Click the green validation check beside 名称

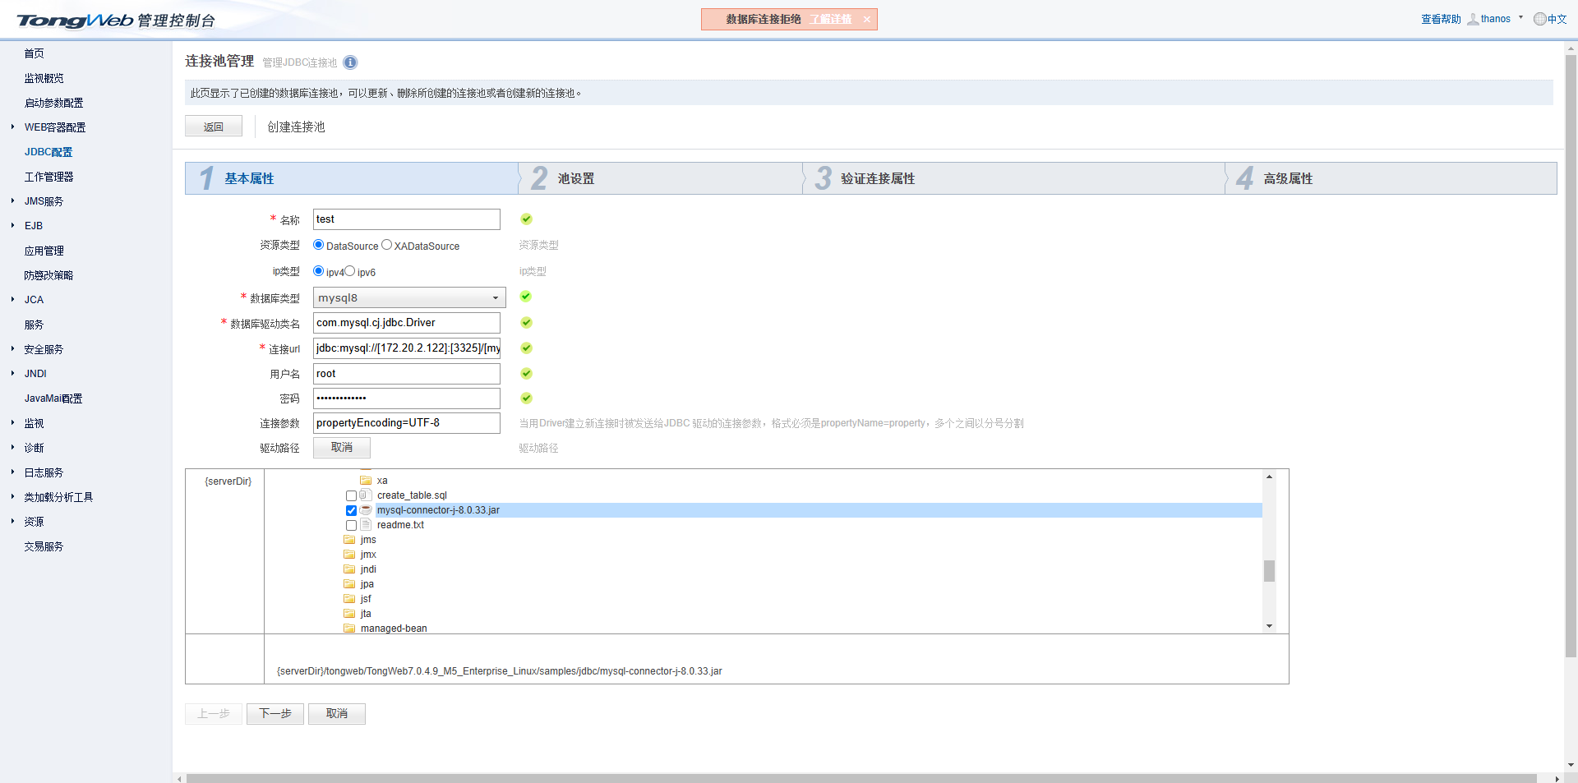[x=527, y=219]
